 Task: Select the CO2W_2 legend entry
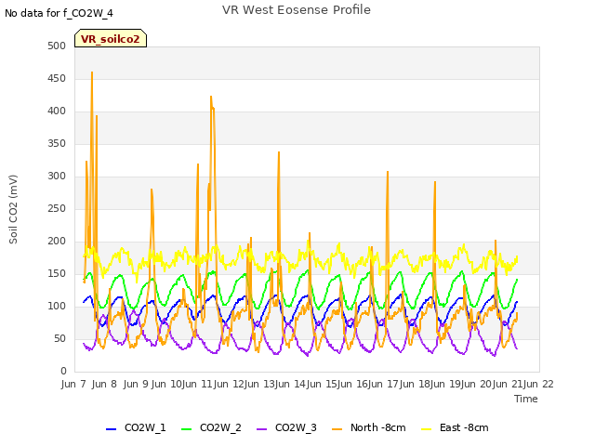(211, 427)
